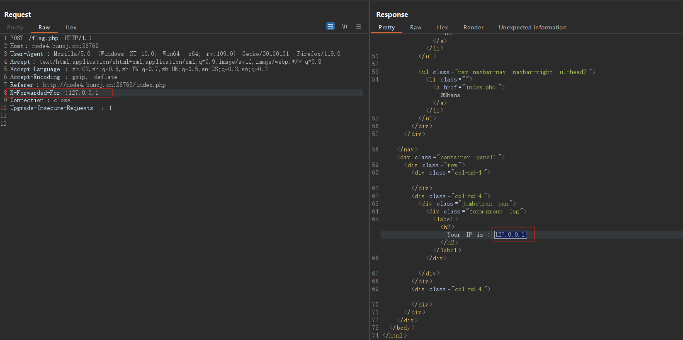Click the Accept-Language header line
Image resolution: width=683 pixels, height=340 pixels.
click(139, 69)
